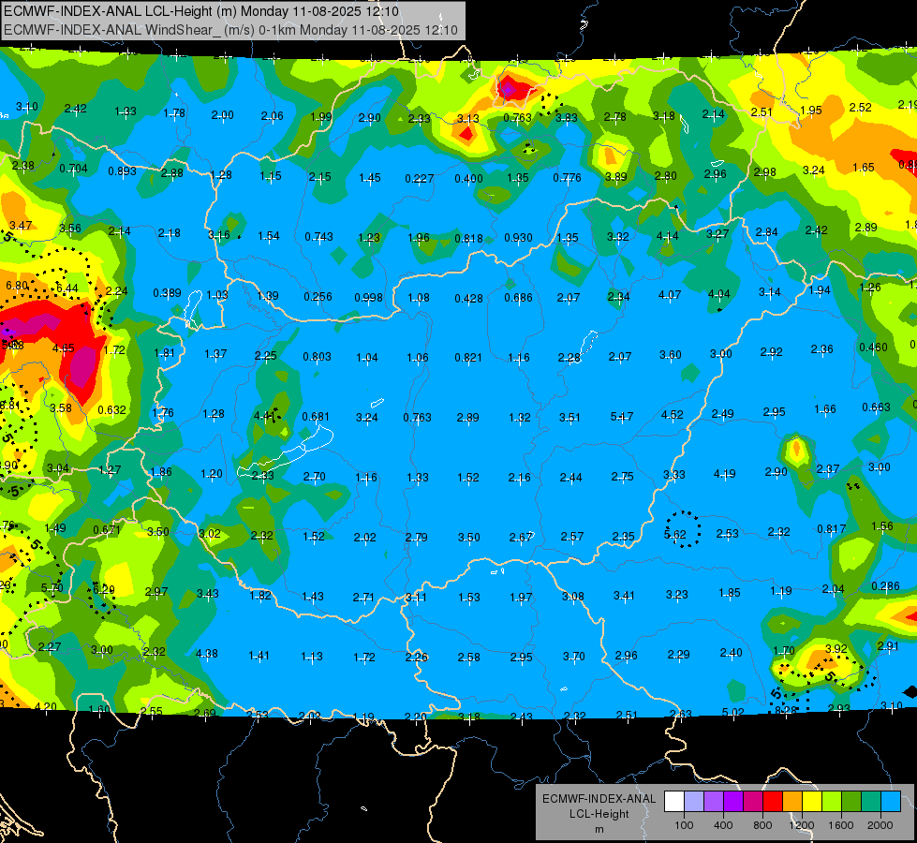Click the grid value 6.29
Image resolution: width=917 pixels, height=843 pixels.
pyautogui.click(x=104, y=590)
